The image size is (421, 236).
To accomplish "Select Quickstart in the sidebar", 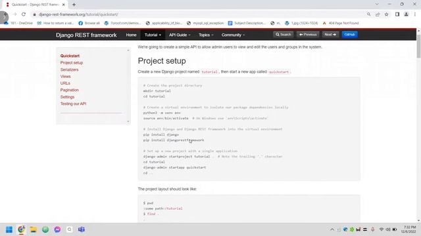I will point(70,56).
